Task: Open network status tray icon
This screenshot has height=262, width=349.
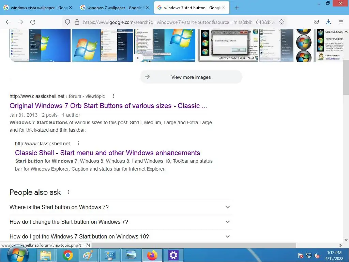Action: point(309,256)
